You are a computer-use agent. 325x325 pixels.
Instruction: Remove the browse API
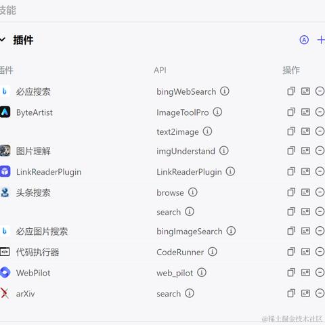pyautogui.click(x=320, y=192)
